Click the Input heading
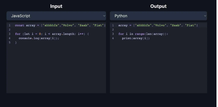The height and width of the screenshot is (107, 218). click(56, 6)
